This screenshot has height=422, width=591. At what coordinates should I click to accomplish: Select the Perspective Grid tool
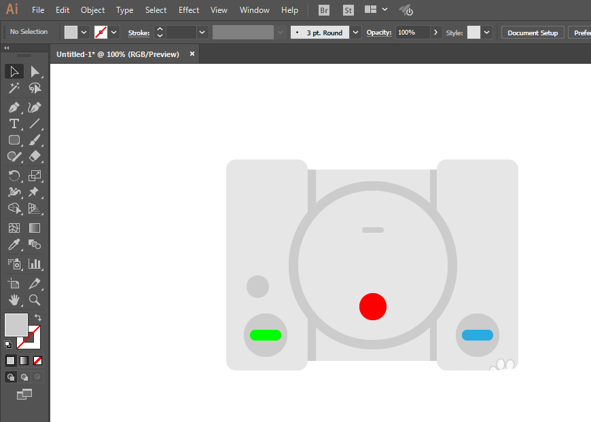coord(35,208)
